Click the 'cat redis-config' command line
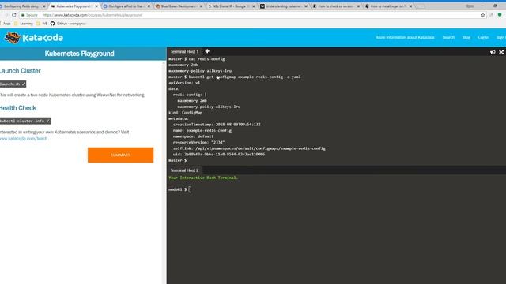506x284 pixels. tap(197, 59)
